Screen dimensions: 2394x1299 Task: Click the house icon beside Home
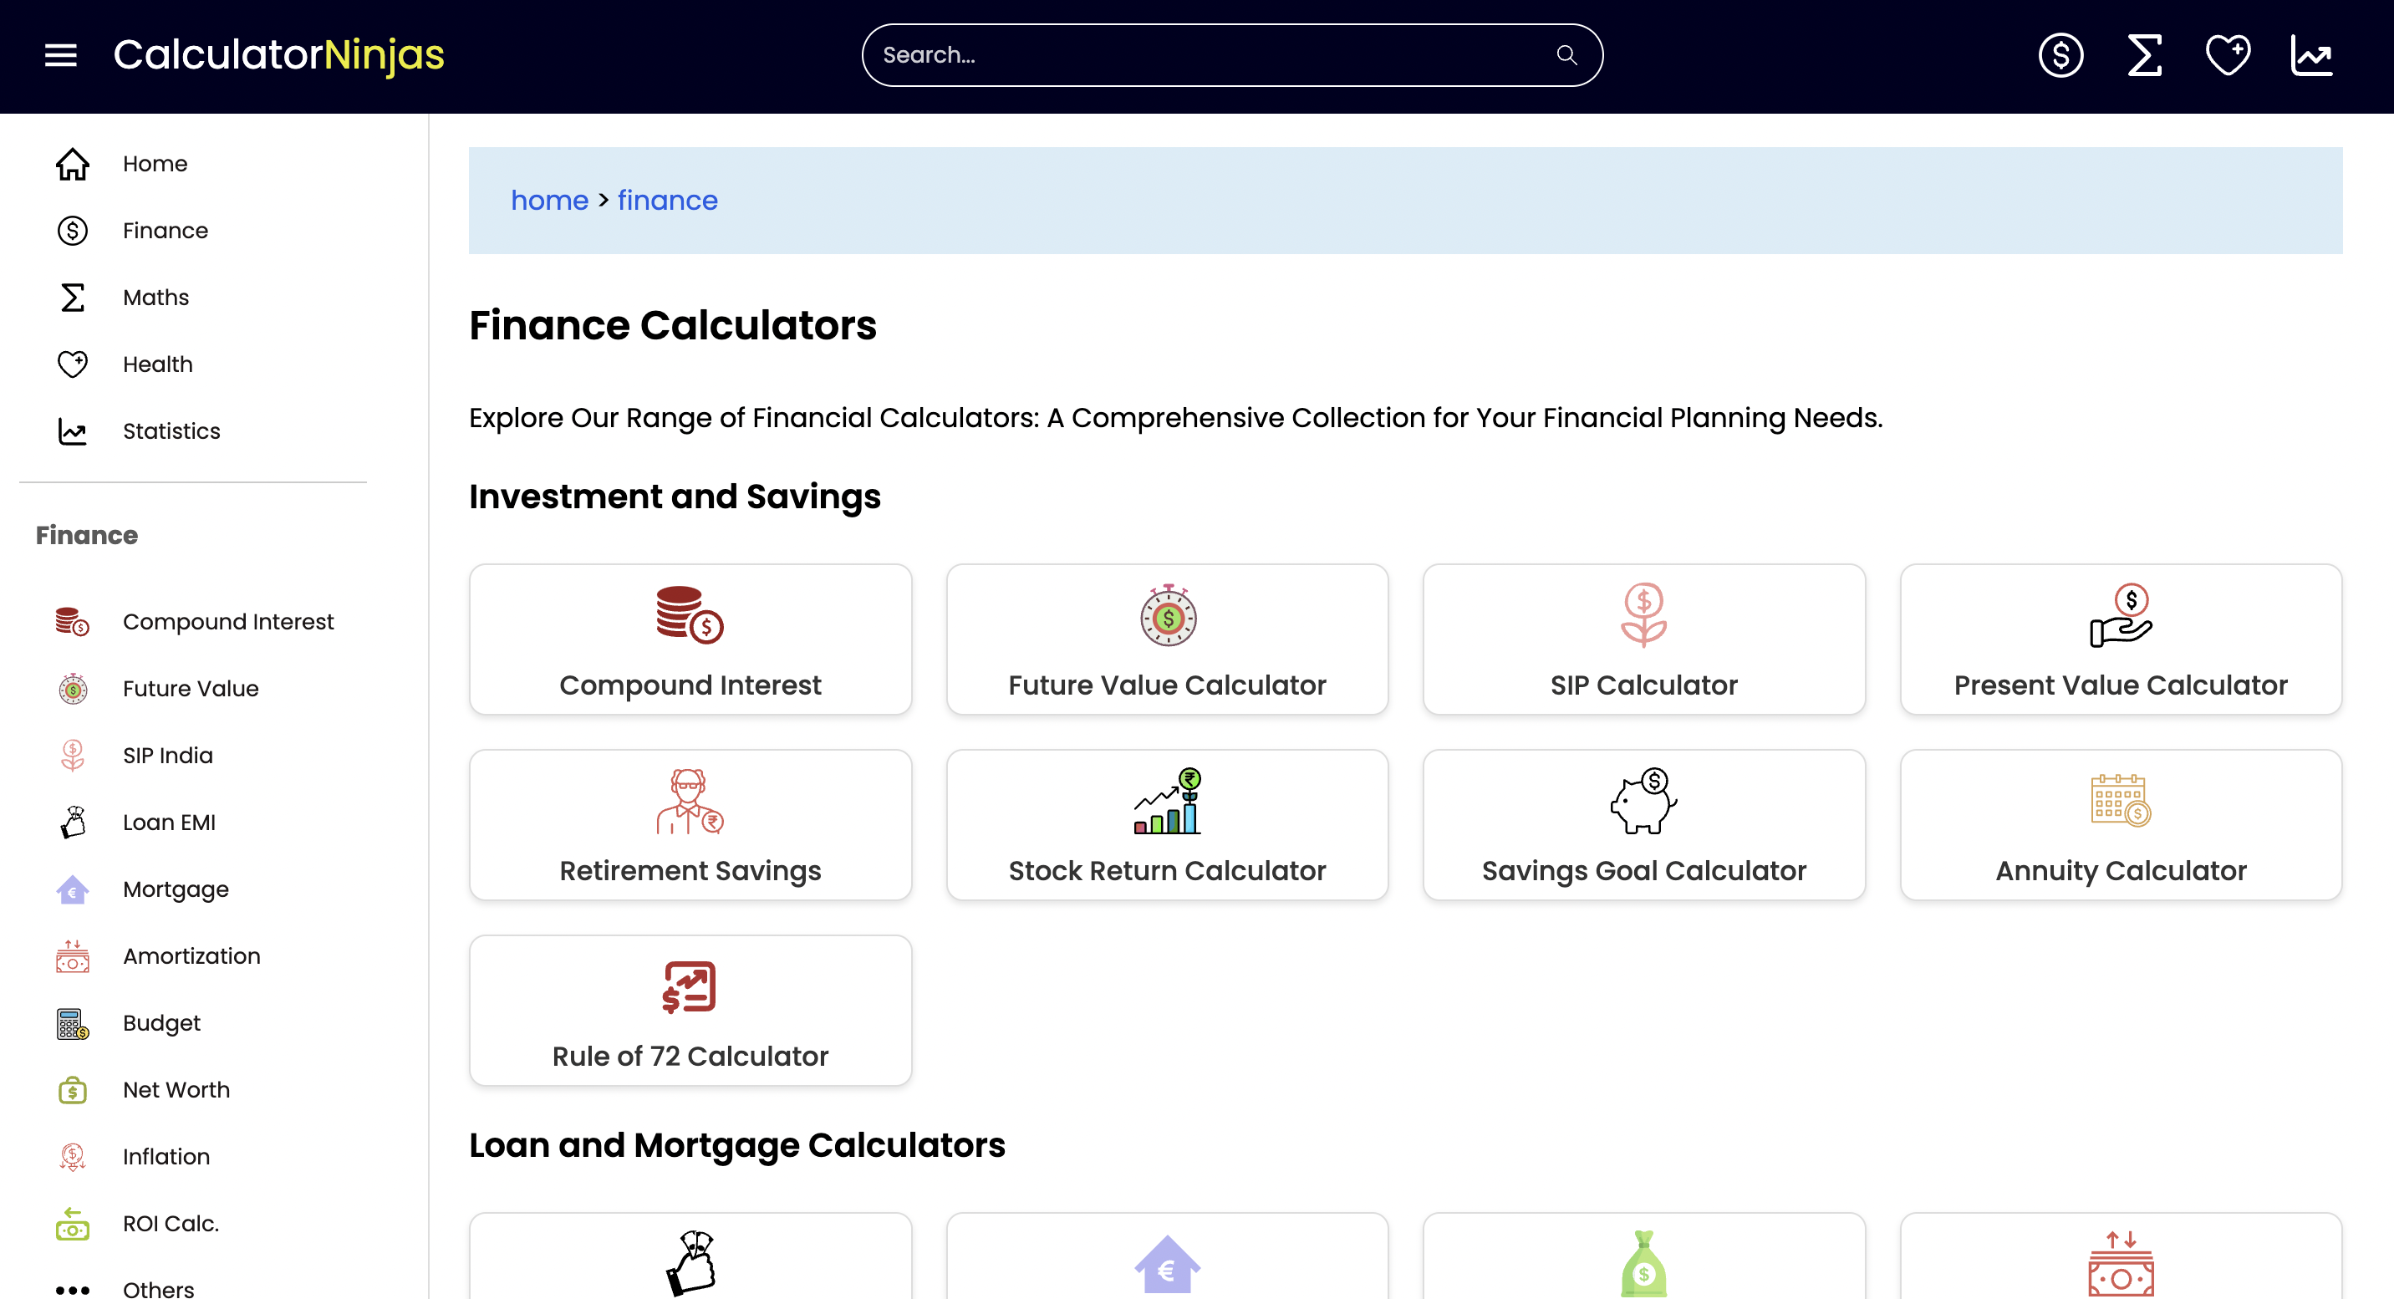[x=73, y=164]
